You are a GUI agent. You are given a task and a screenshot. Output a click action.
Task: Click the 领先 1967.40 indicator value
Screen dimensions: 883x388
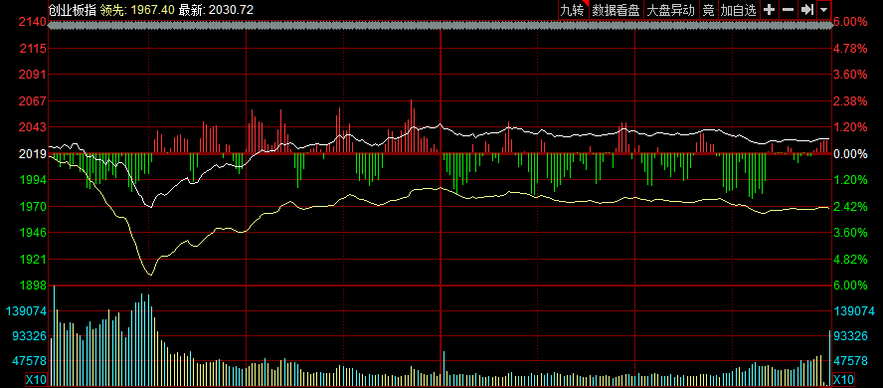137,9
